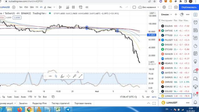Open Firefox from Windows taskbar

(x=20, y=110)
